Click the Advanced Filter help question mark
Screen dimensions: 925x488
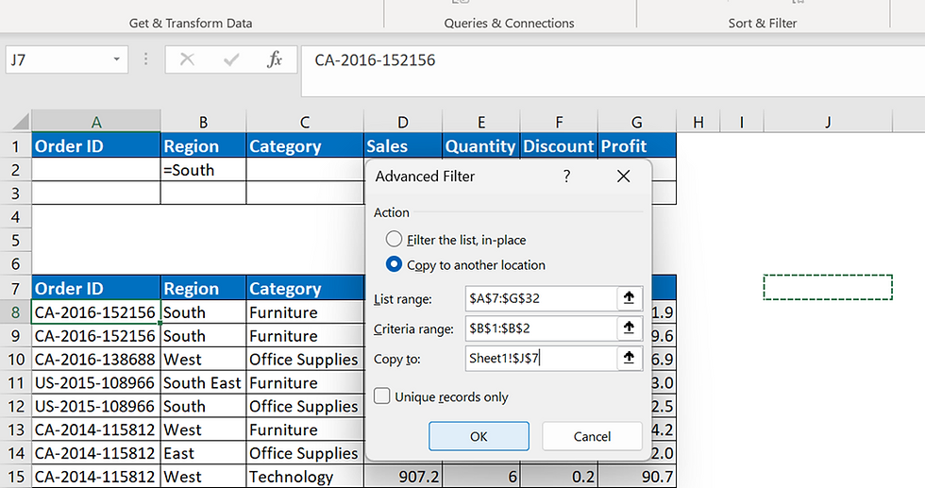567,177
